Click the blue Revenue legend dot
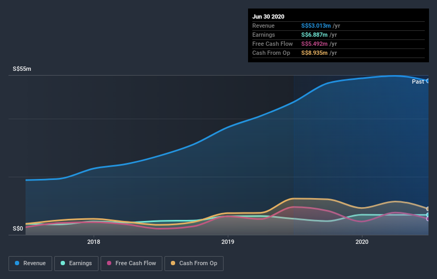Screen dimensions: 437x279 pos(17,263)
